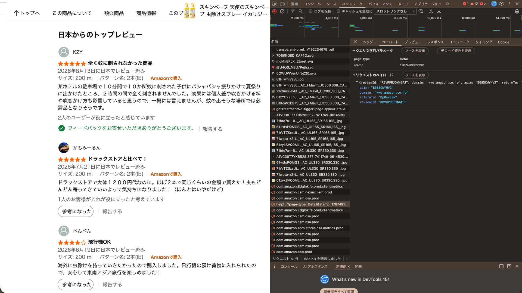Viewport: 522px width, 293px height.
Task: Open the プレビュー request tab
Action: (x=413, y=42)
